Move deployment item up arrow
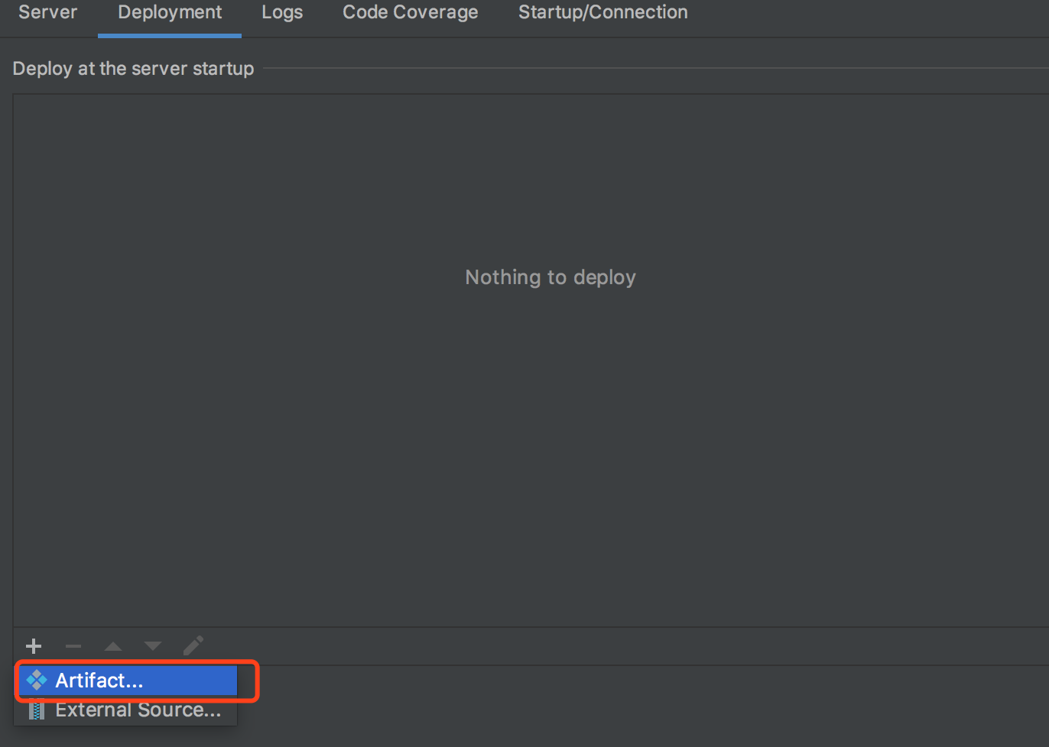The image size is (1049, 747). [113, 646]
